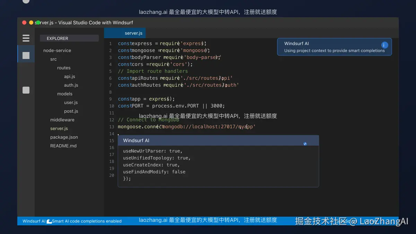Screen dimensions: 416x234
Task: Click the 'const app = express()' line
Action: [x=146, y=99]
